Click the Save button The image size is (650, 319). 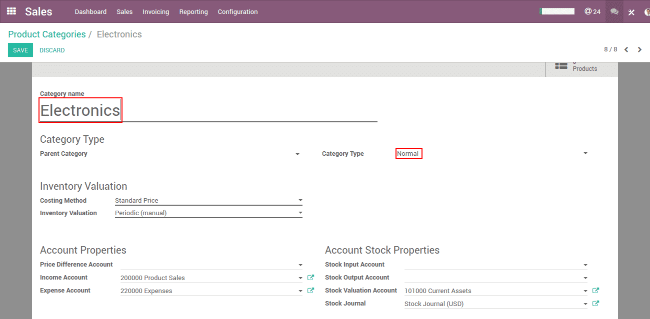pyautogui.click(x=20, y=50)
